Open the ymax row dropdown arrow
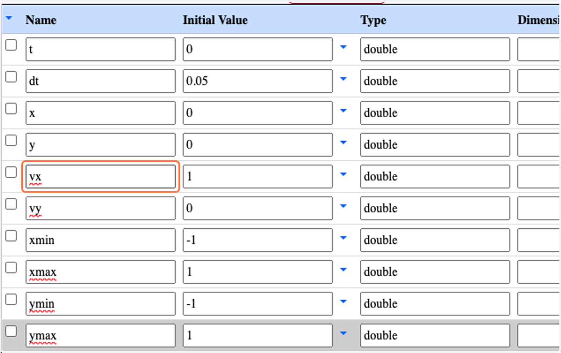This screenshot has height=353, width=561. point(344,333)
